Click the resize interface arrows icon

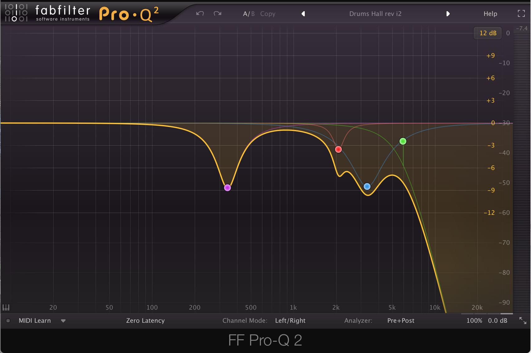pyautogui.click(x=523, y=321)
